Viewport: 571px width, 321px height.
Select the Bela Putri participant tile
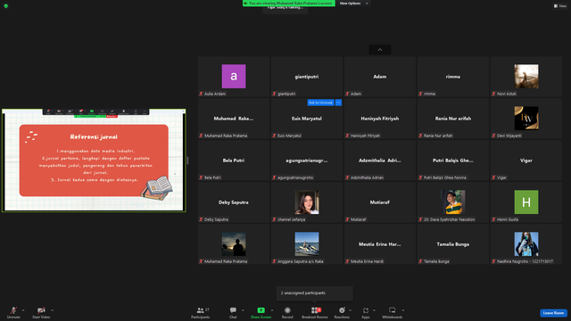pyautogui.click(x=234, y=160)
